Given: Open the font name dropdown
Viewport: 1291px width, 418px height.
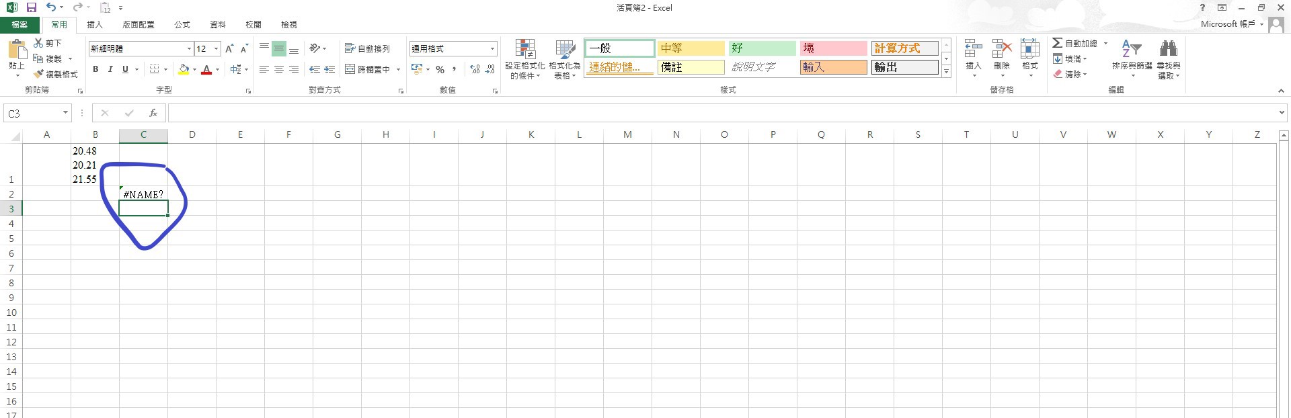Looking at the screenshot, I should pyautogui.click(x=189, y=48).
